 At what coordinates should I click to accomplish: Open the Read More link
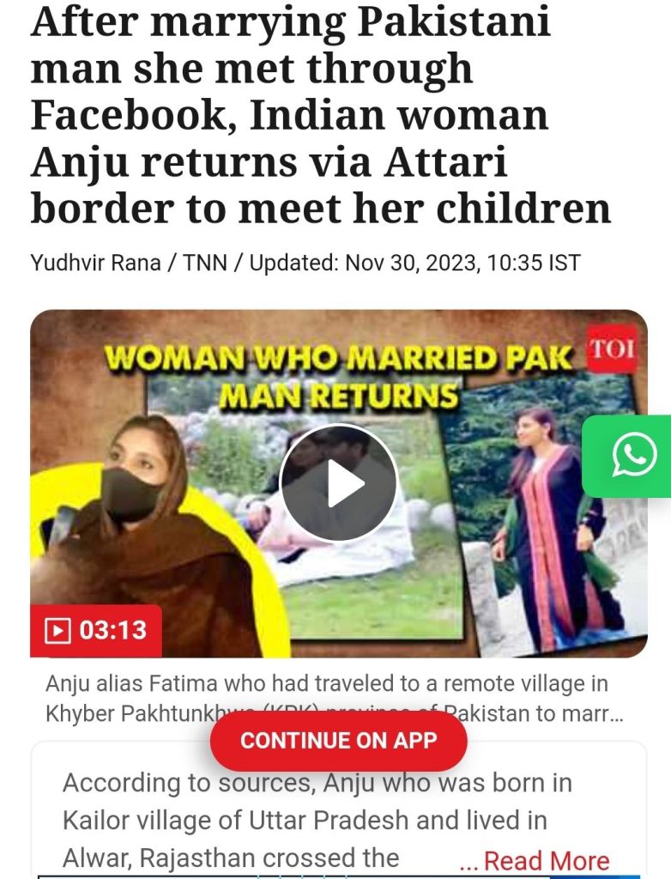(547, 860)
